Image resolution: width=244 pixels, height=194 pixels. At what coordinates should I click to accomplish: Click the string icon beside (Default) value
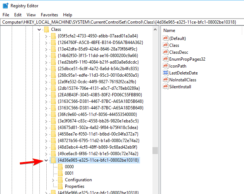166,38
